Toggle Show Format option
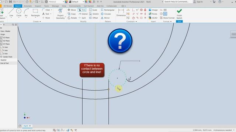This screenshot has width=236, height=132. 167,18
